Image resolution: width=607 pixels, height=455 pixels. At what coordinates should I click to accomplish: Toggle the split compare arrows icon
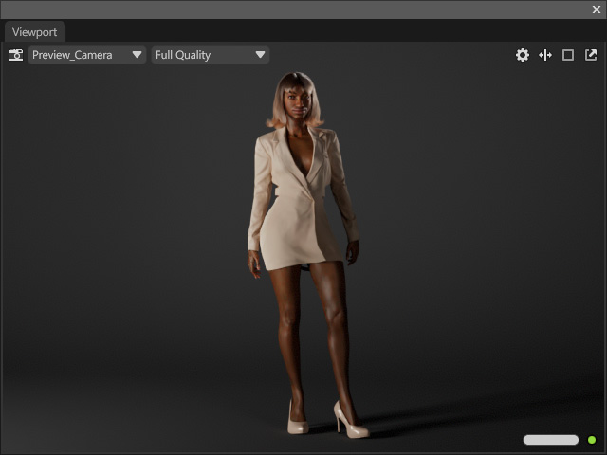(x=545, y=55)
